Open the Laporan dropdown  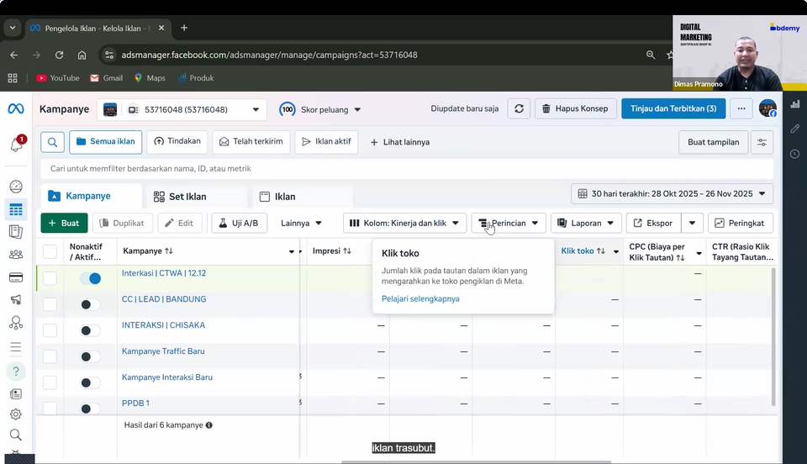[x=586, y=224]
